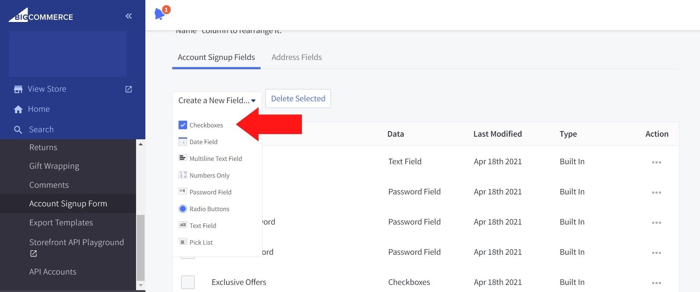Click the Home house icon

click(18, 110)
